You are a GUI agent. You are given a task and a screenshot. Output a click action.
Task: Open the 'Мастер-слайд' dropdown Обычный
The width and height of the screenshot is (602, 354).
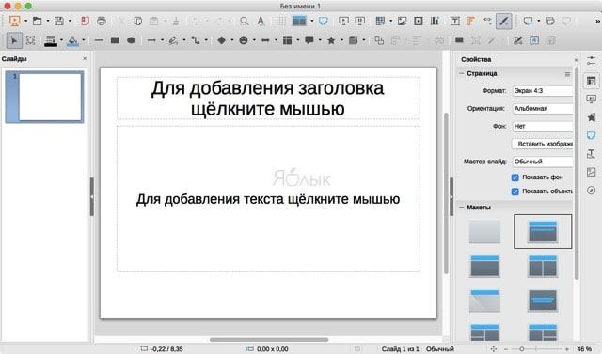tap(543, 162)
